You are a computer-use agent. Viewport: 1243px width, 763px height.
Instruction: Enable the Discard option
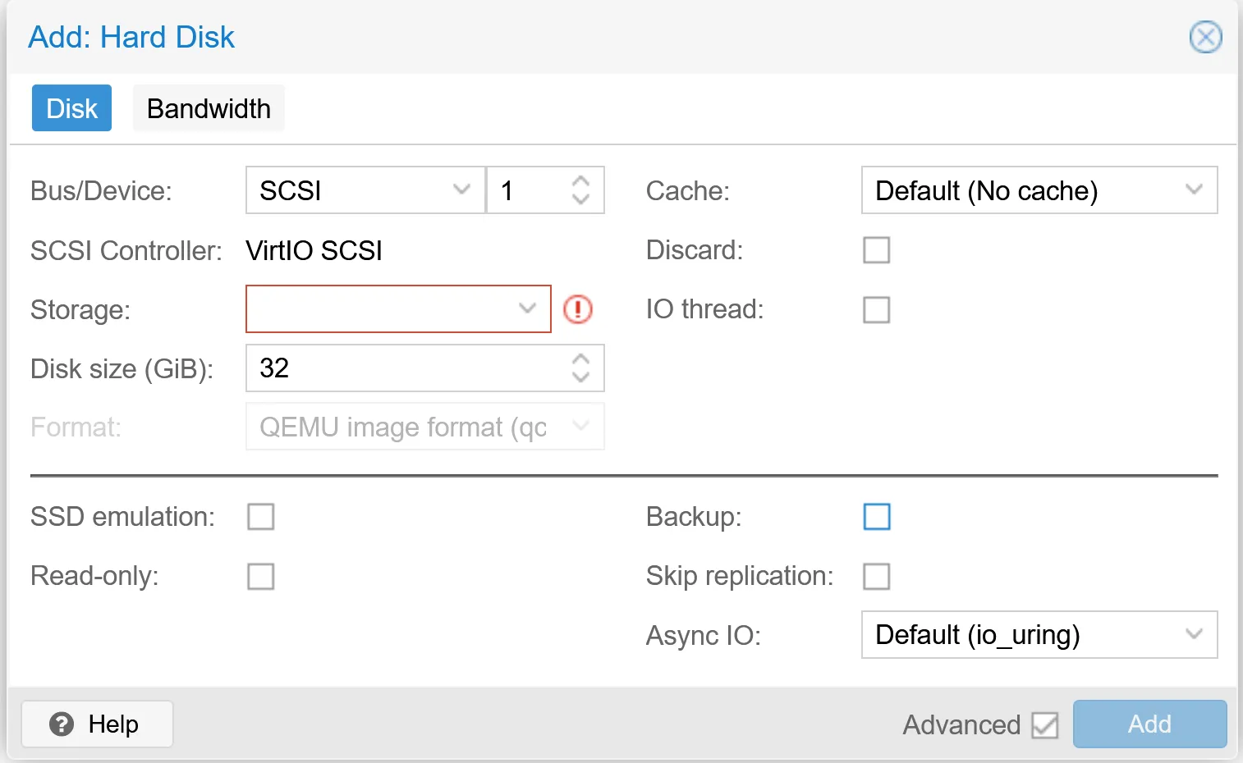point(876,249)
